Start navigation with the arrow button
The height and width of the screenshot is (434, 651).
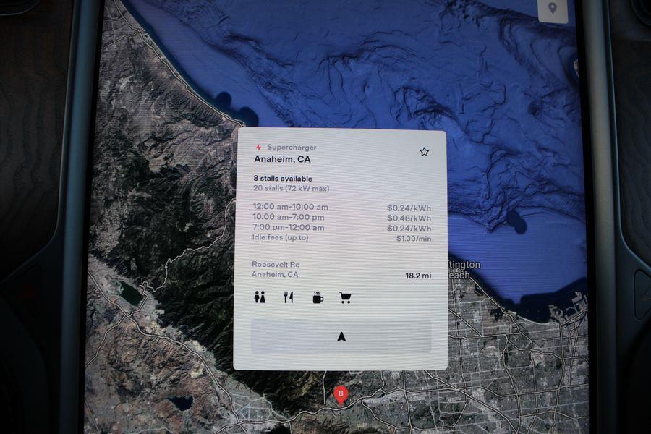pos(341,336)
